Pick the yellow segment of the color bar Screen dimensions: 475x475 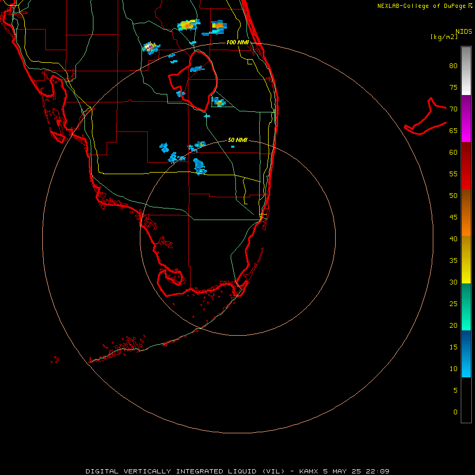tap(466, 260)
